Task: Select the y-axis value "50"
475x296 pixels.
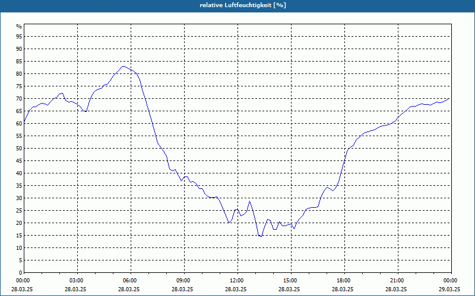Action: point(19,149)
